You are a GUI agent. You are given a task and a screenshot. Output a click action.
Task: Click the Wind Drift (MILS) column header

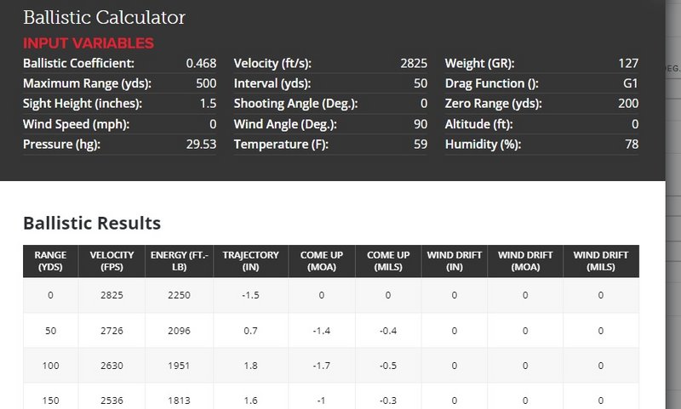pyautogui.click(x=601, y=261)
